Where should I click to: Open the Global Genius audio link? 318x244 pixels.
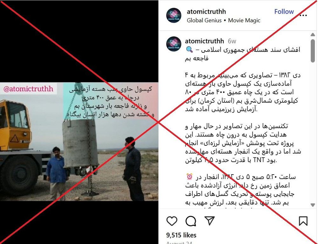204,20
